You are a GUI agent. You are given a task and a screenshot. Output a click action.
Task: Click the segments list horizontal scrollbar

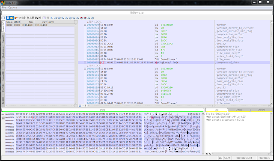coord(40,105)
